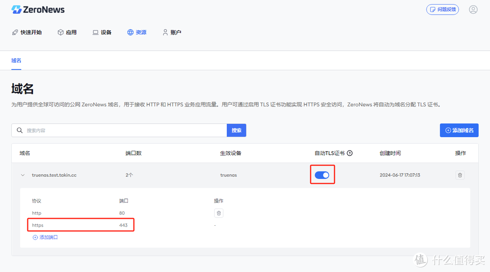490x272 pixels.
Task: Delete the truenas.test.takin.cc domain entry
Action: coord(460,175)
